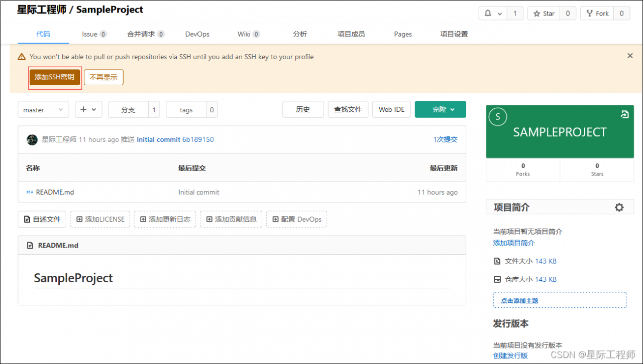Screen dimensions: 643x364
Task: Click the Initial commit message in README.md row
Action: point(199,192)
